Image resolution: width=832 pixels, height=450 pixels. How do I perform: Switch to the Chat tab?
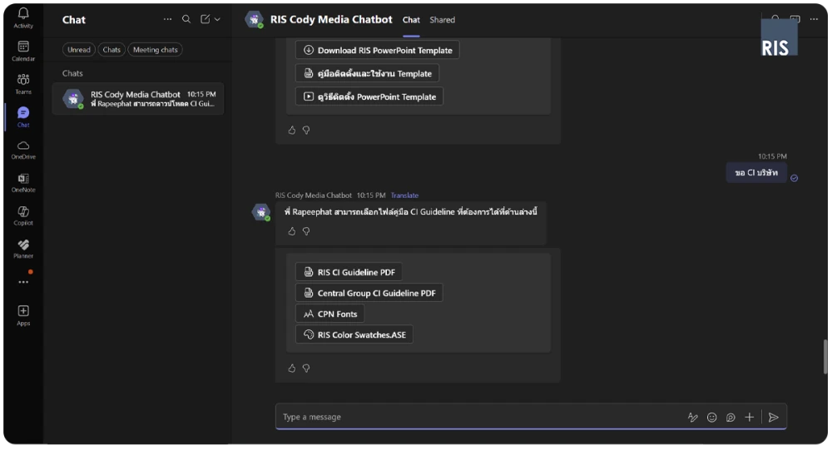pyautogui.click(x=411, y=20)
